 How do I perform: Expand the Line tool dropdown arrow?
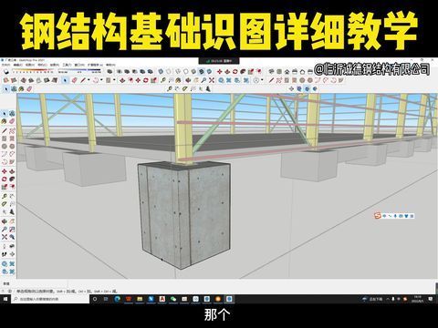[x=89, y=80]
